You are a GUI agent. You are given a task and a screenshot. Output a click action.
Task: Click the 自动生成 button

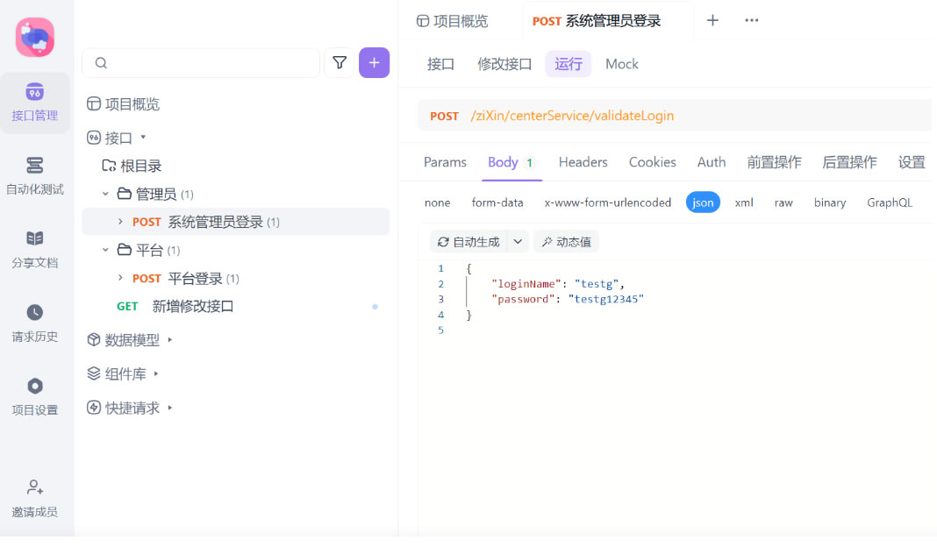pos(468,242)
